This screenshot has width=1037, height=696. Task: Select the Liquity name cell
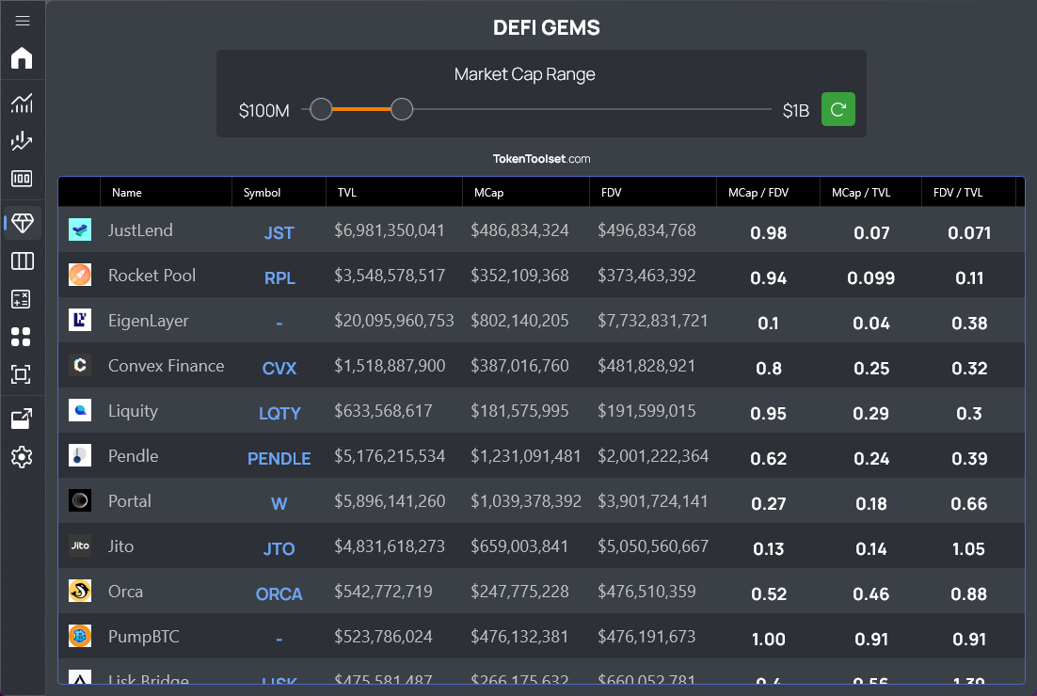[133, 410]
